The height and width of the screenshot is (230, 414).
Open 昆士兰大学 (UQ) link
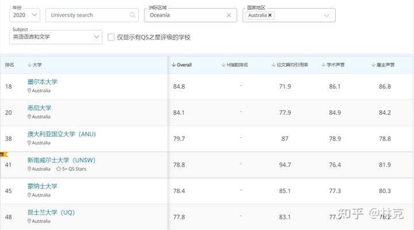(51, 212)
